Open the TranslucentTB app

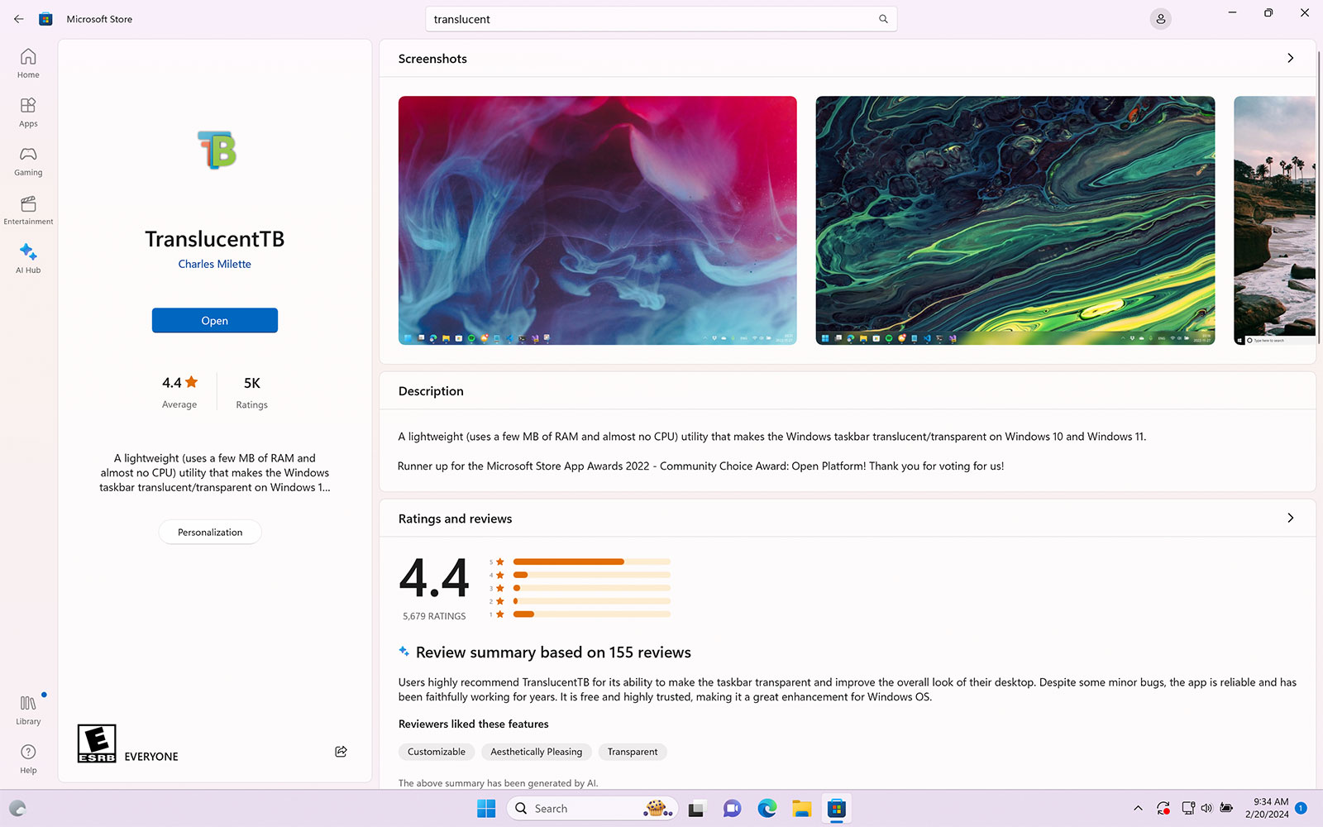pyautogui.click(x=215, y=320)
